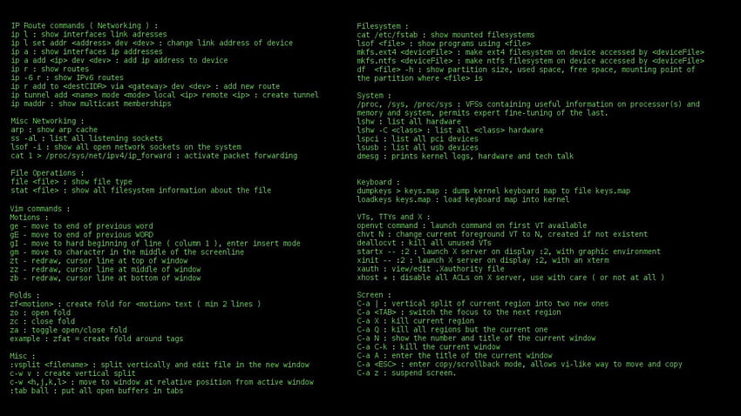This screenshot has height=416, width=741.
Task: Click the 'lsusb : list all usb devices' line
Action: [418, 147]
